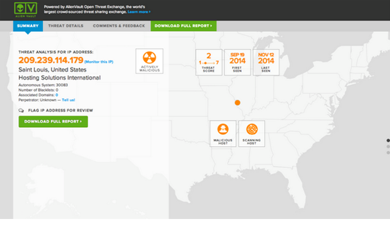Screen dimensions: 390x226
Task: Click the orange map location dot
Action: tap(237, 102)
